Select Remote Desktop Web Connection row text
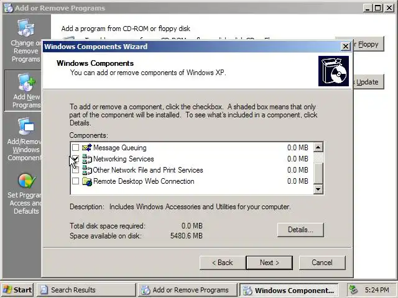Viewport: 398px width, 298px height. point(144,181)
